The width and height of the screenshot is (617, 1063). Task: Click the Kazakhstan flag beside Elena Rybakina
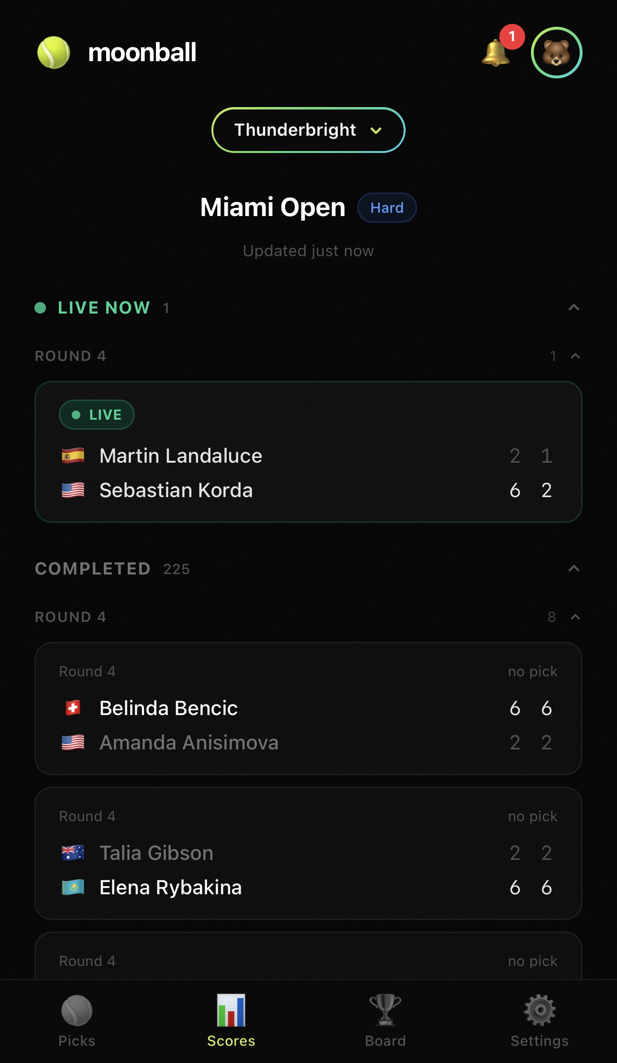(73, 888)
